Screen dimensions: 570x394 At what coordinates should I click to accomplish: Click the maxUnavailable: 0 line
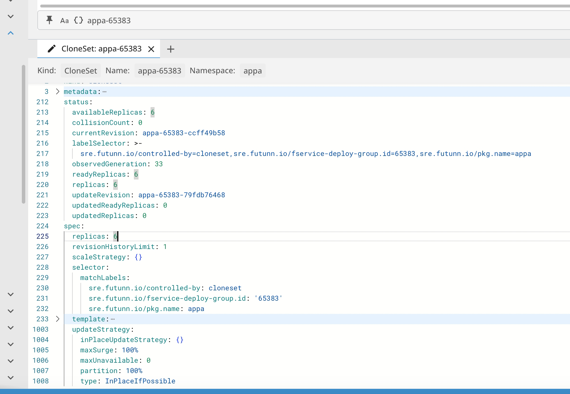coord(115,360)
